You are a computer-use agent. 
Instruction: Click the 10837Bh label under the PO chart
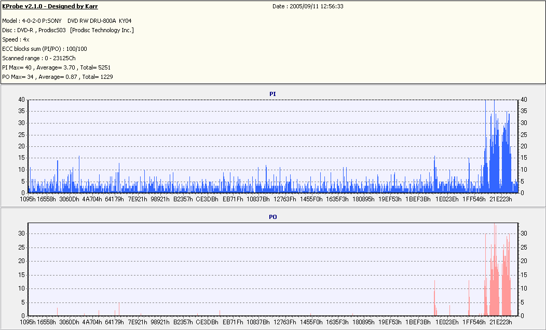click(x=258, y=322)
